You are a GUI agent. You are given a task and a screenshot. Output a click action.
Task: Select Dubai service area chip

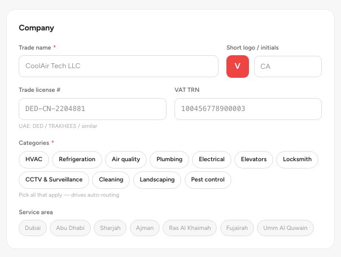click(33, 228)
